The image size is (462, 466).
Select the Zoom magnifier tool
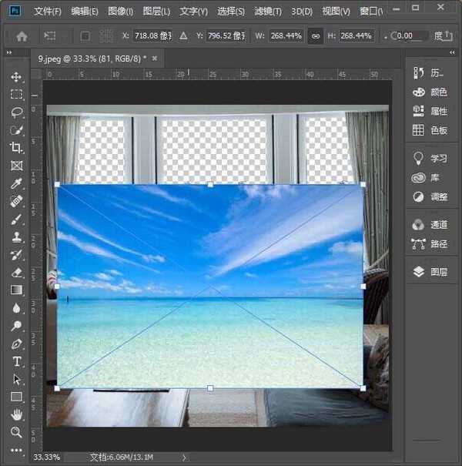click(x=16, y=432)
